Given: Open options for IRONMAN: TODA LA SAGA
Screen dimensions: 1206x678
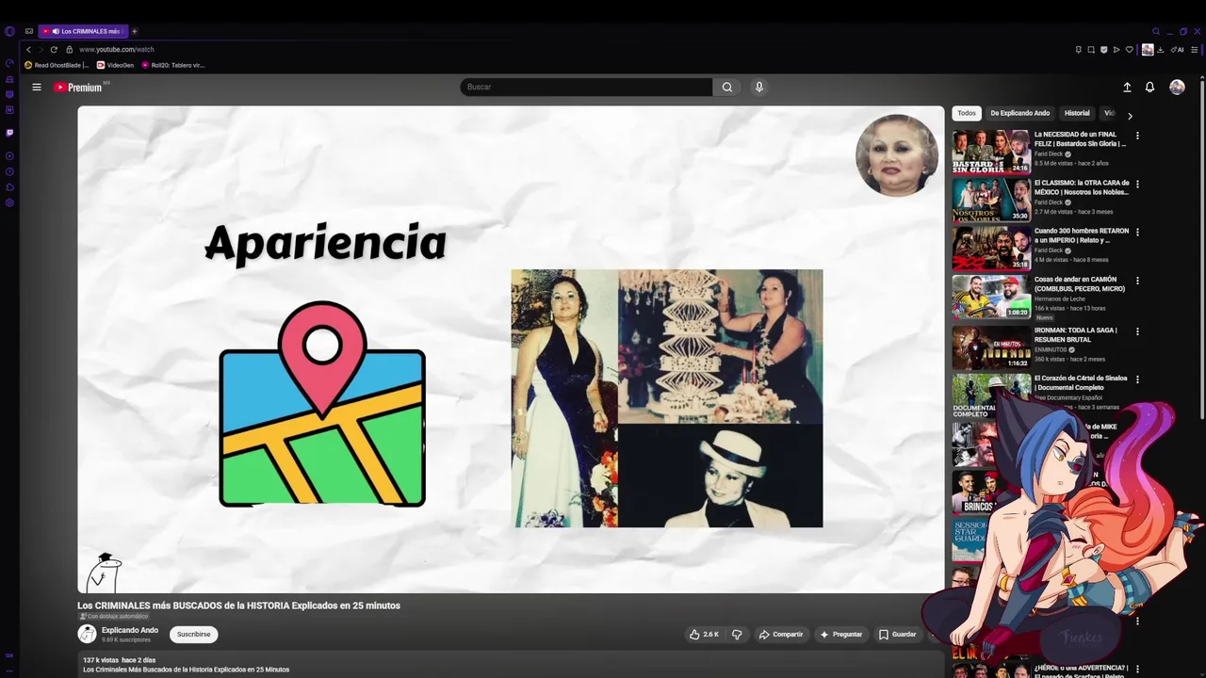Looking at the screenshot, I should point(1137,331).
